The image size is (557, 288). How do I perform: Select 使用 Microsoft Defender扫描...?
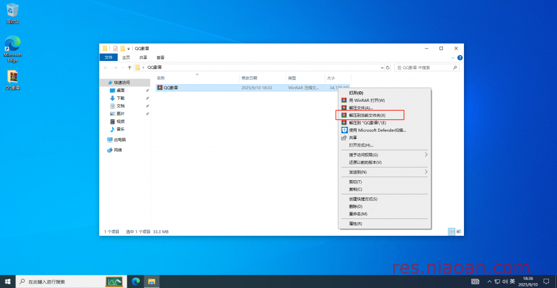(x=385, y=130)
